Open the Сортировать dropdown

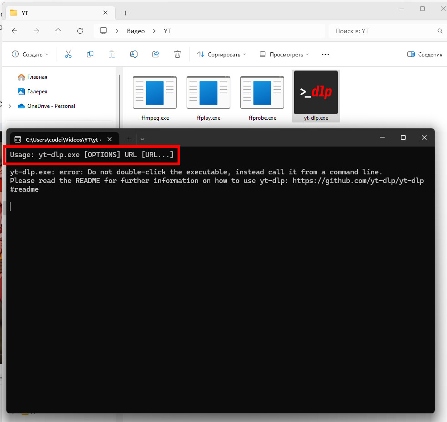[221, 54]
